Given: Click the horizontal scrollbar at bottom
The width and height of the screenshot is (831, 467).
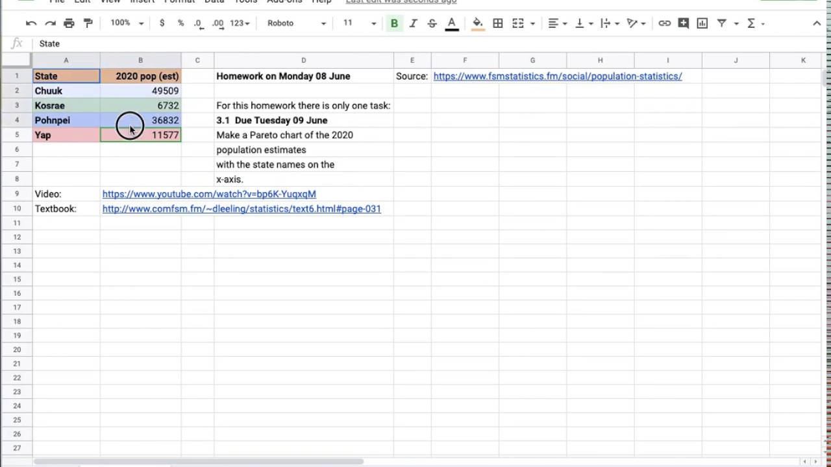Looking at the screenshot, I should tap(198, 462).
